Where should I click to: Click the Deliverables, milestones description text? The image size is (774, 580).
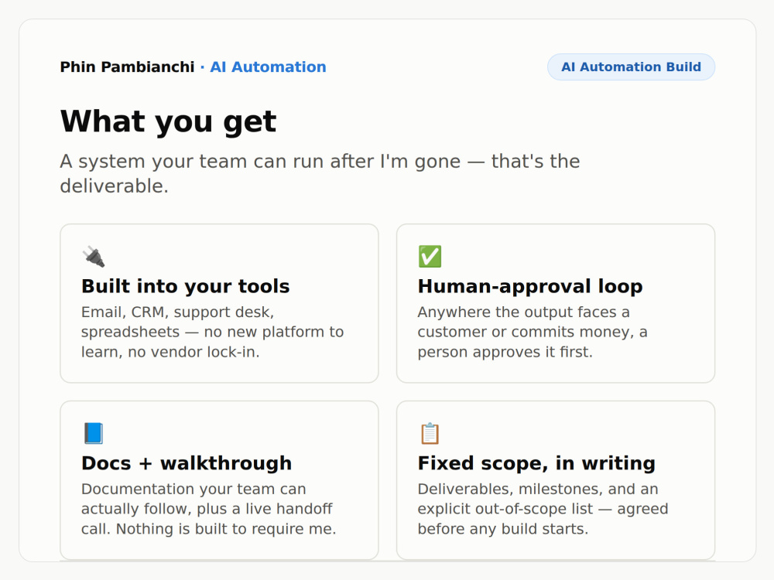point(543,509)
